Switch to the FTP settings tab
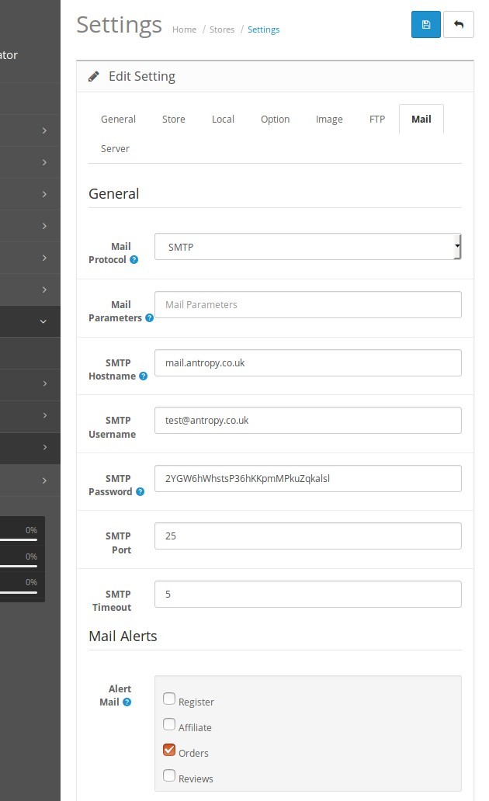 pyautogui.click(x=376, y=119)
